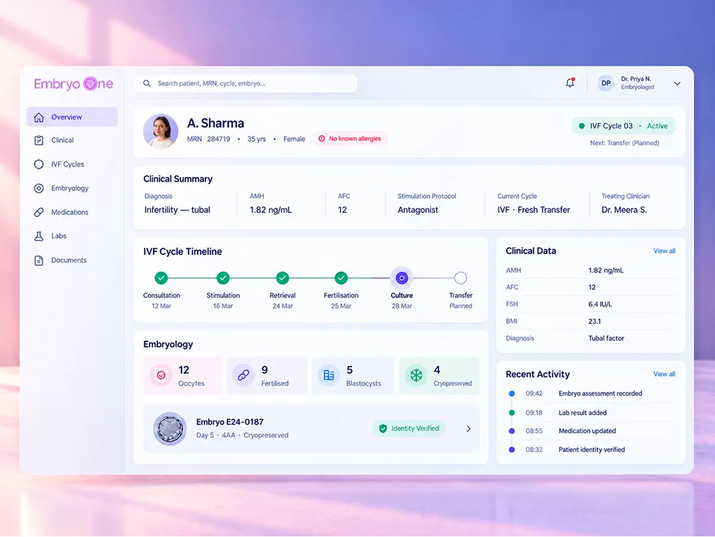Click the Cryopreserved snowflake icon
This screenshot has width=715, height=537.
tap(416, 375)
